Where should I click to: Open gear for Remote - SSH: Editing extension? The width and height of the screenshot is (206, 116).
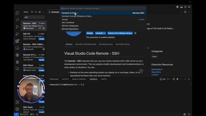coord(44,49)
